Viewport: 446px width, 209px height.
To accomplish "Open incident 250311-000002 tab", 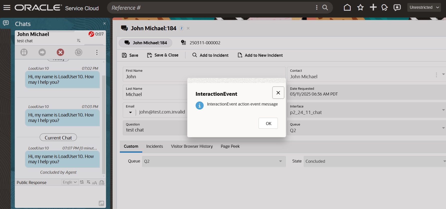I will [201, 43].
